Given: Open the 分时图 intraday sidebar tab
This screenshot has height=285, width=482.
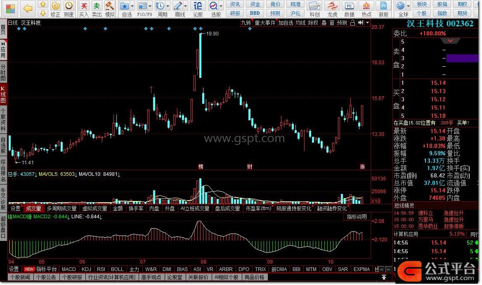Looking at the screenshot, I should (3, 72).
